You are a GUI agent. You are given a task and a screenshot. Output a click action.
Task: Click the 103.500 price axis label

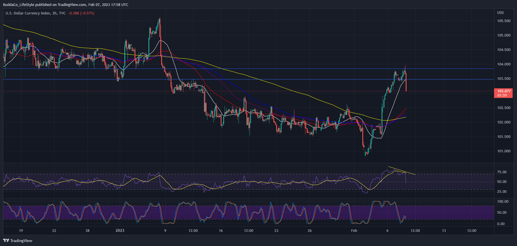pos(504,79)
